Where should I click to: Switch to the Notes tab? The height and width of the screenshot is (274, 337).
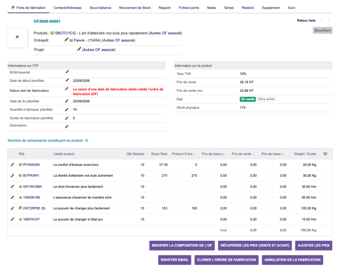(x=211, y=8)
